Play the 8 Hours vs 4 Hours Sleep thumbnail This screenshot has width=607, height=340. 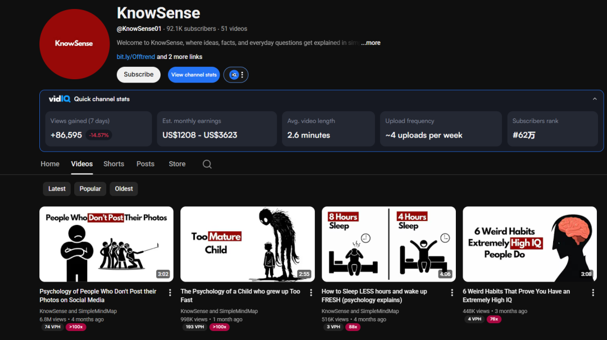tap(388, 244)
